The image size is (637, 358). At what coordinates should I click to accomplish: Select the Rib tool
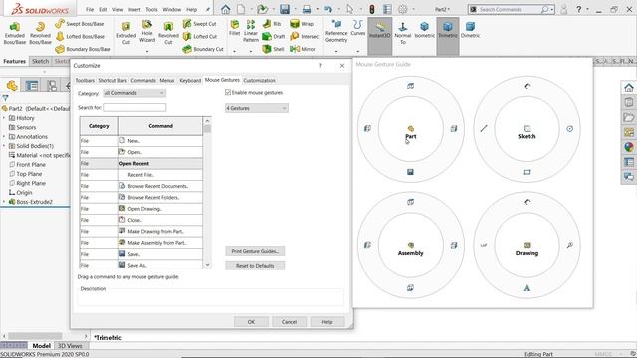[x=272, y=24]
